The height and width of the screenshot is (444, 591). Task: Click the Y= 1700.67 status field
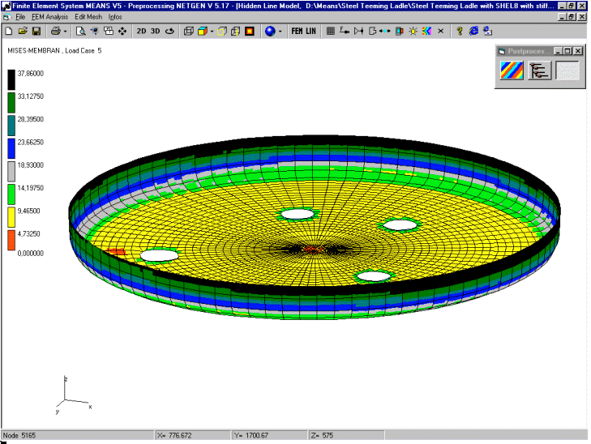point(270,435)
